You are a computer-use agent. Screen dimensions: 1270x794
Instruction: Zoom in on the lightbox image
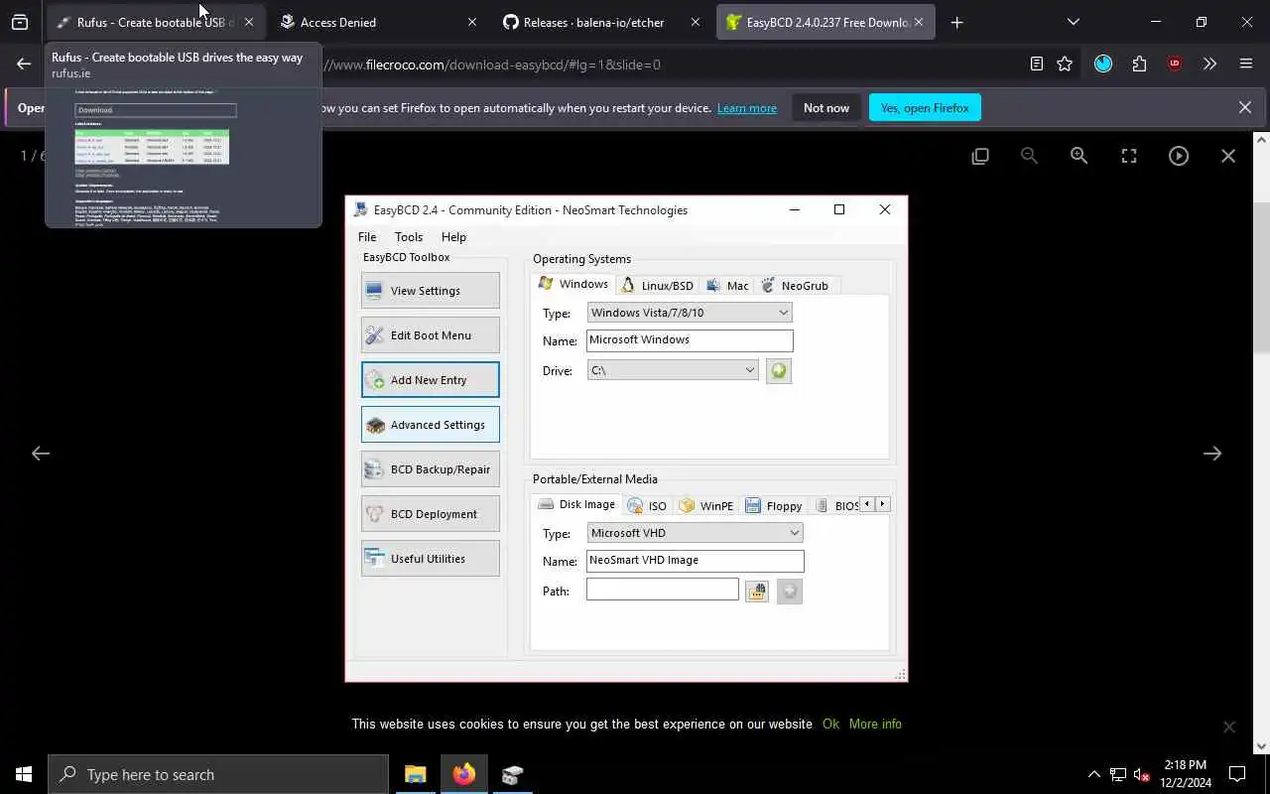tap(1079, 156)
